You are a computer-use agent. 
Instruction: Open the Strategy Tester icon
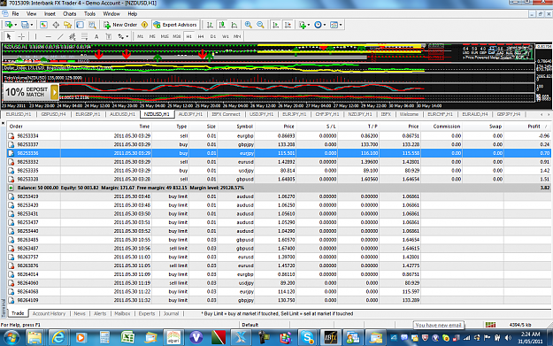(92, 25)
